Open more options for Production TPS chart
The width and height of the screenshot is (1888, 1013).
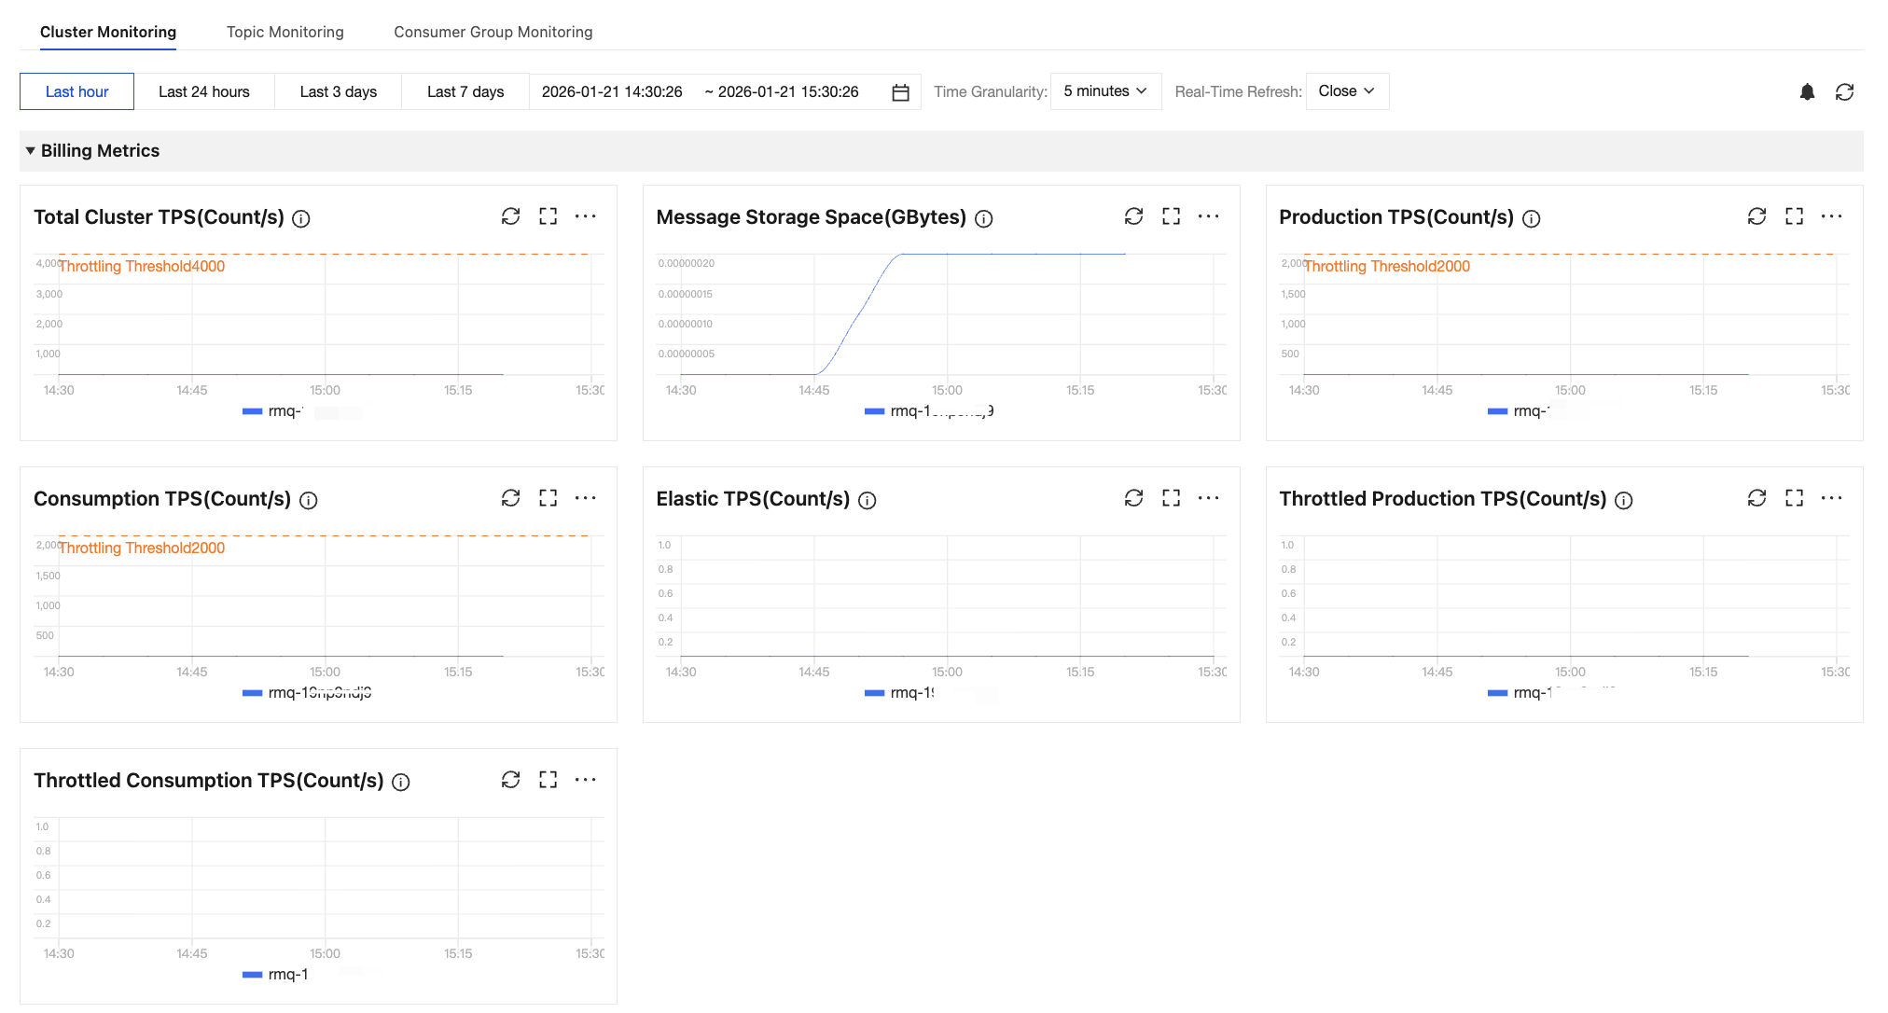(1831, 216)
